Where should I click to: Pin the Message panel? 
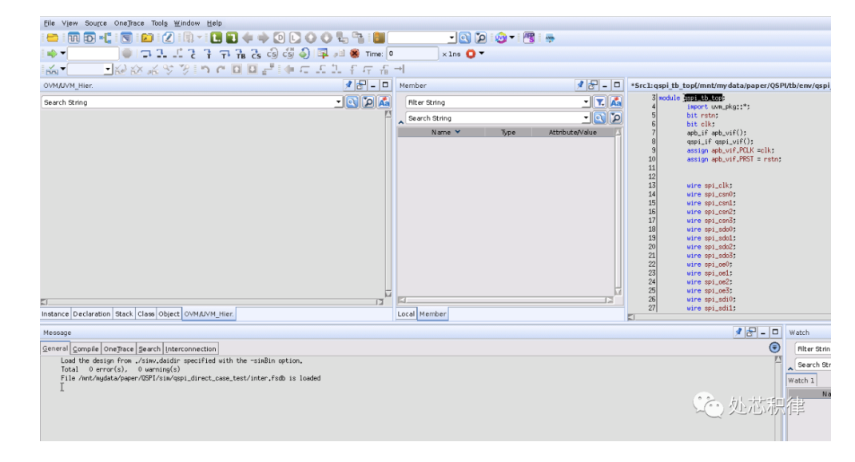738,332
